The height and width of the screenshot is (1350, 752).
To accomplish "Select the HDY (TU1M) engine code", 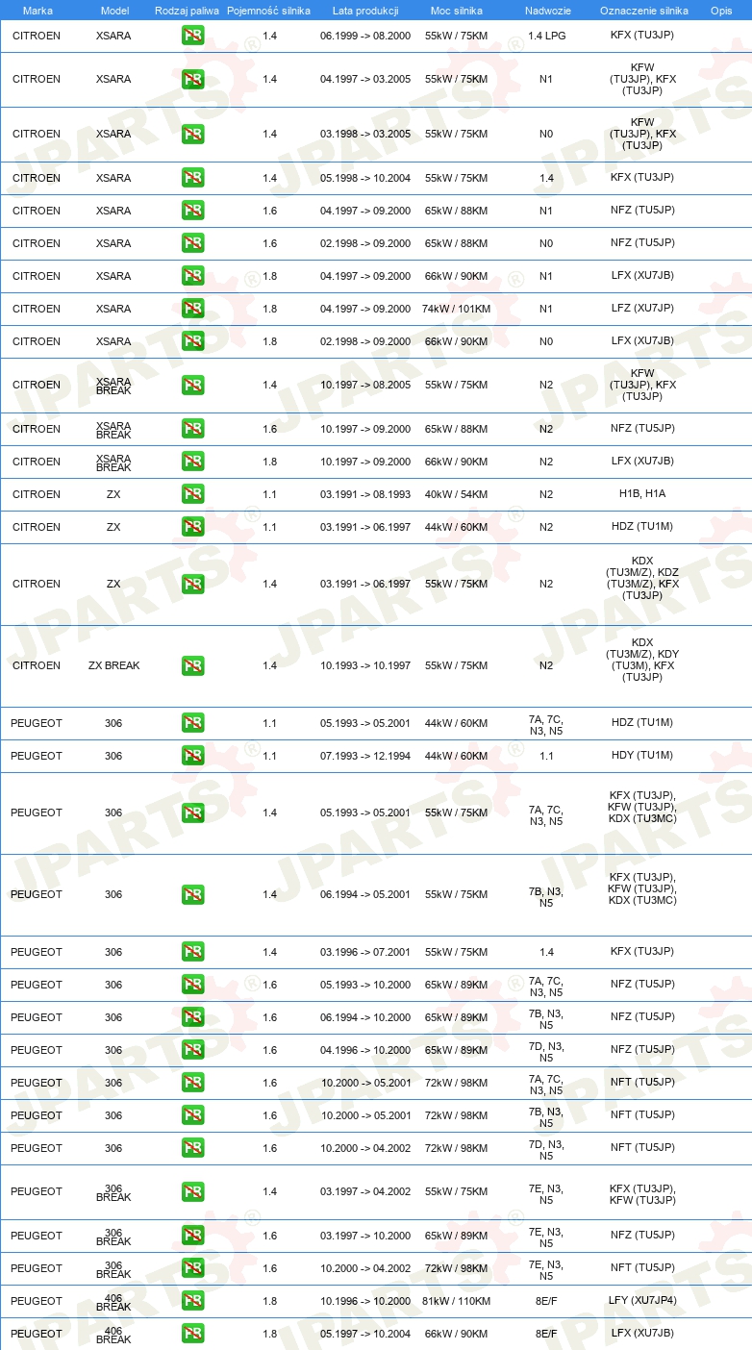I will tap(642, 756).
